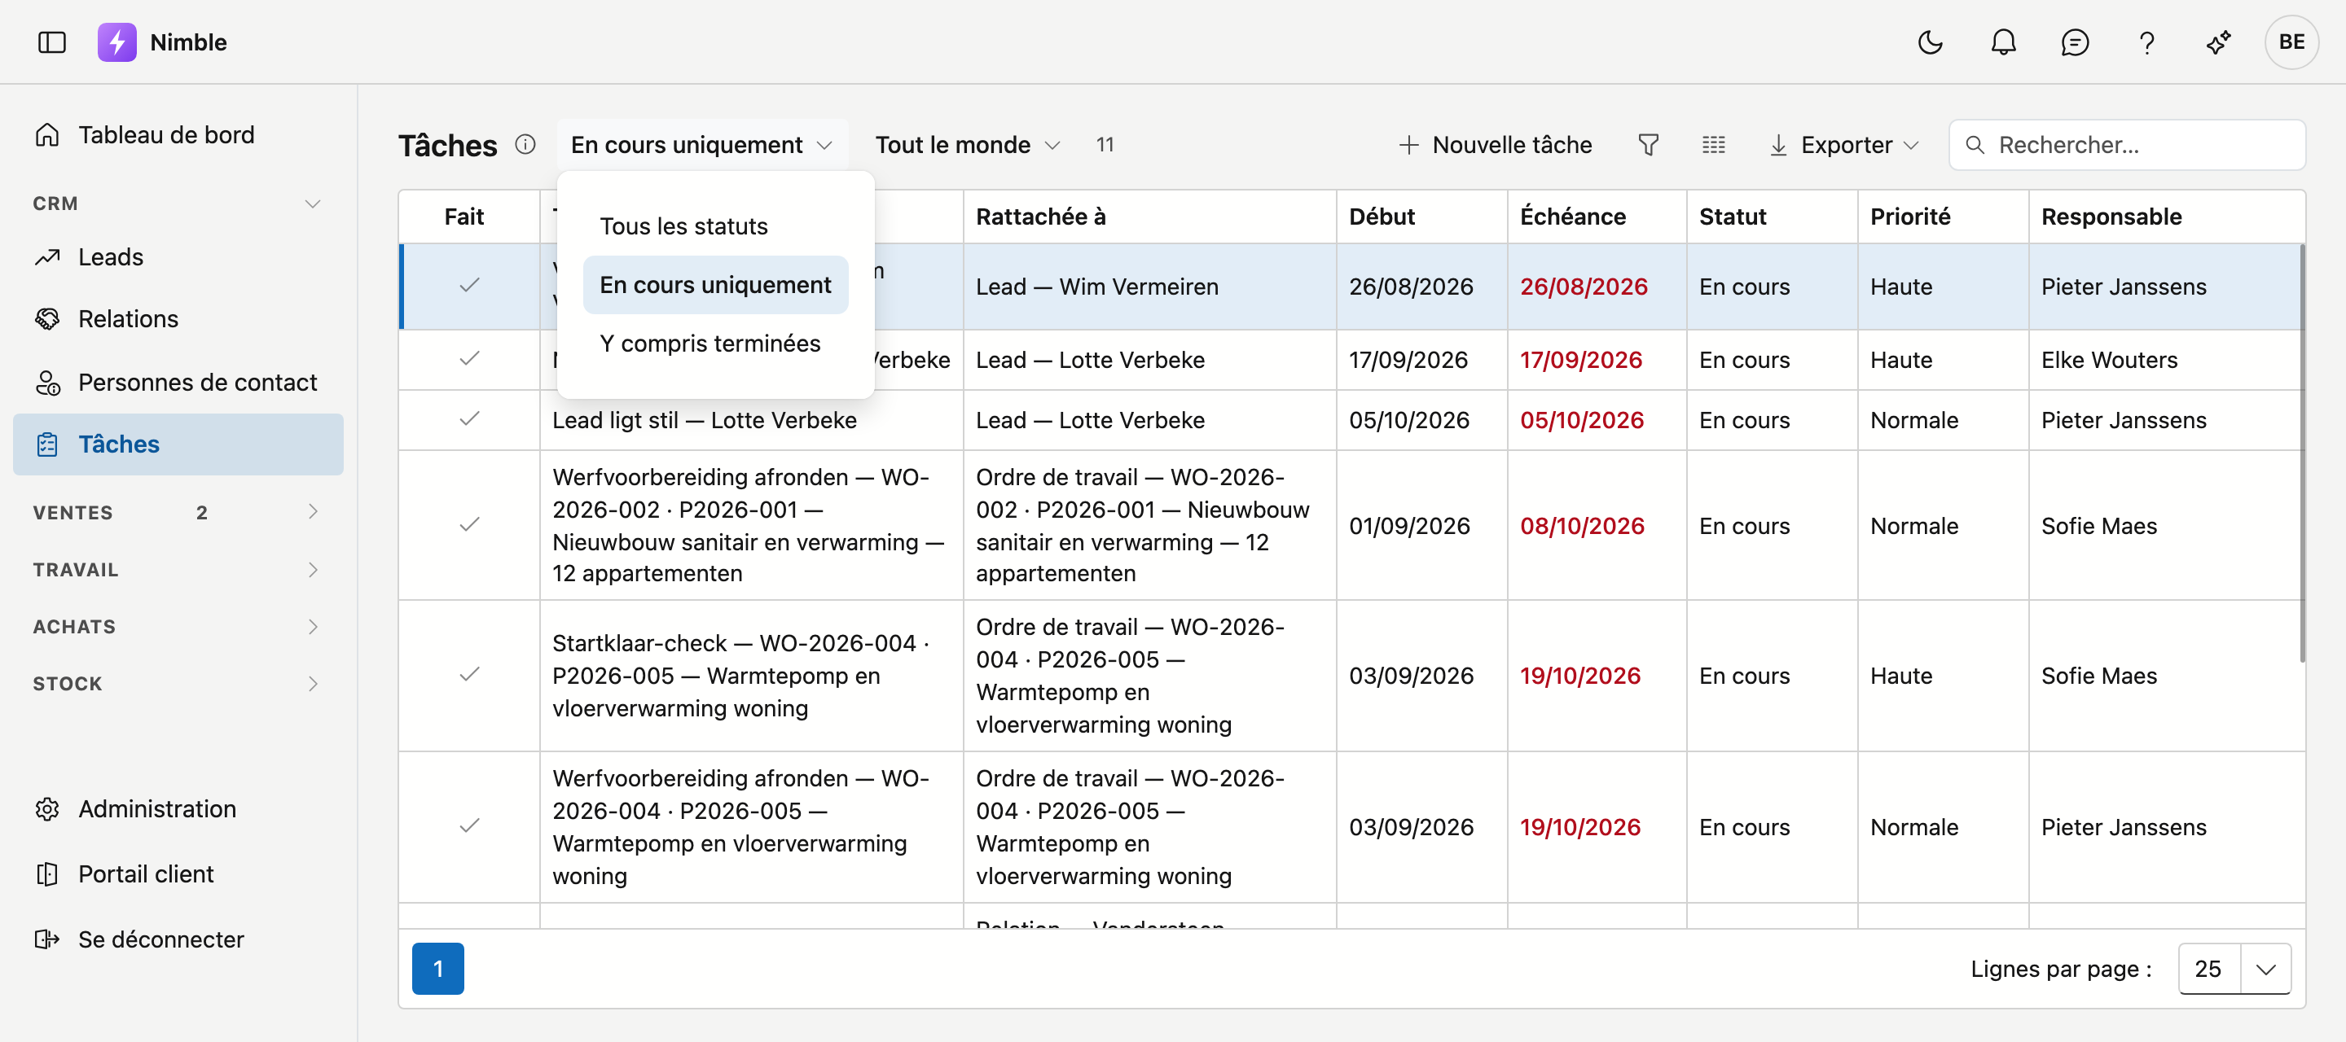Click the Se déconnecter logout icon
This screenshot has height=1042, width=2346.
[47, 939]
